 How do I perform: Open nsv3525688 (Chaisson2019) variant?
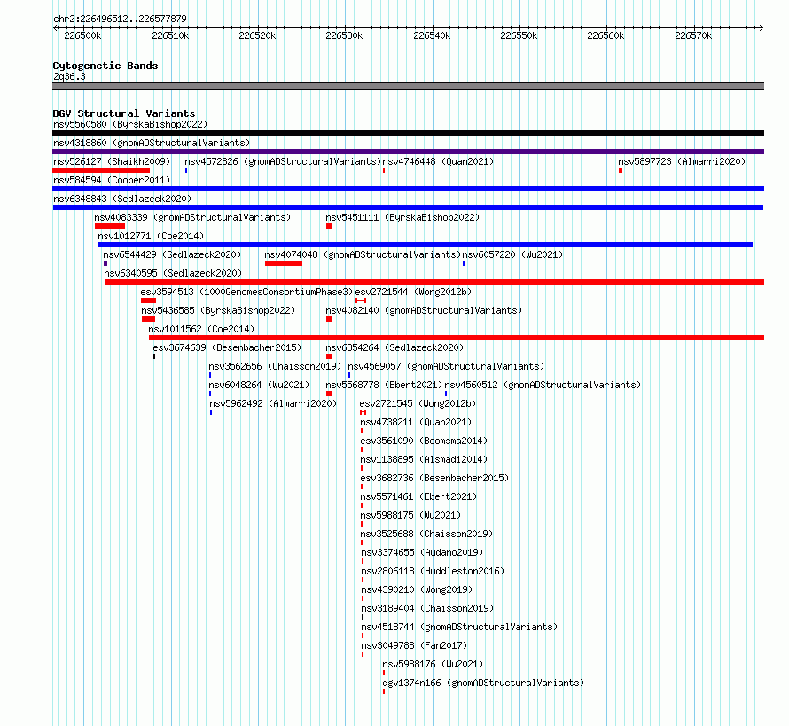426,534
